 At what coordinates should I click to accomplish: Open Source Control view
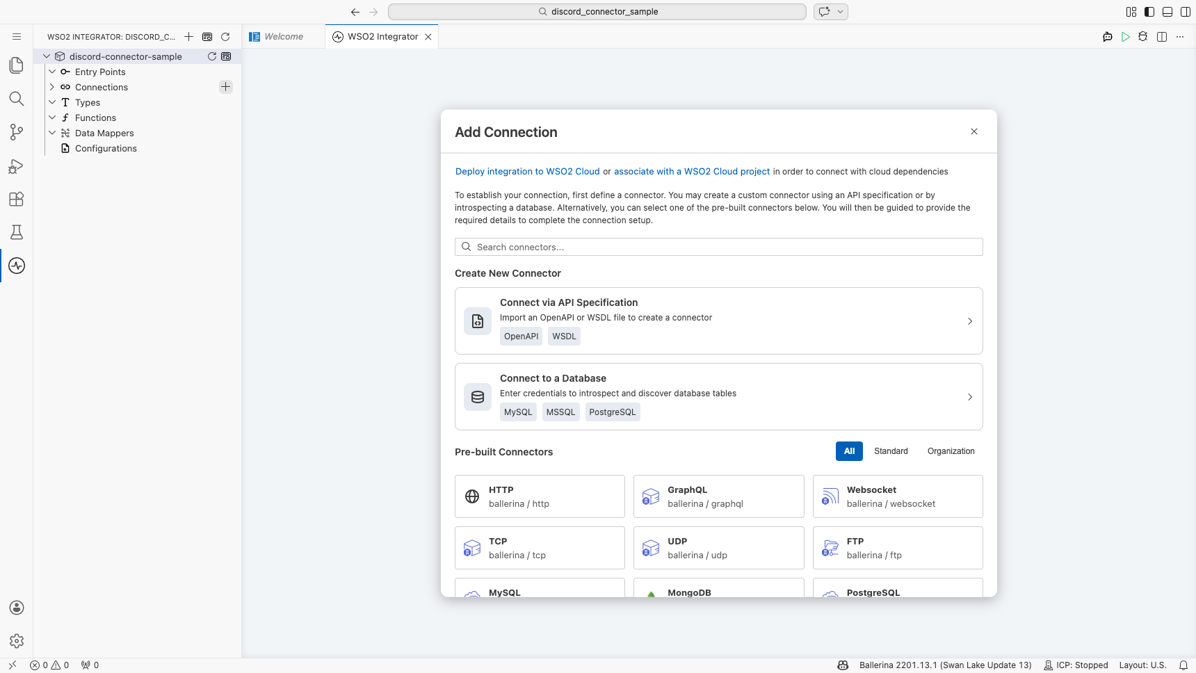pyautogui.click(x=17, y=132)
